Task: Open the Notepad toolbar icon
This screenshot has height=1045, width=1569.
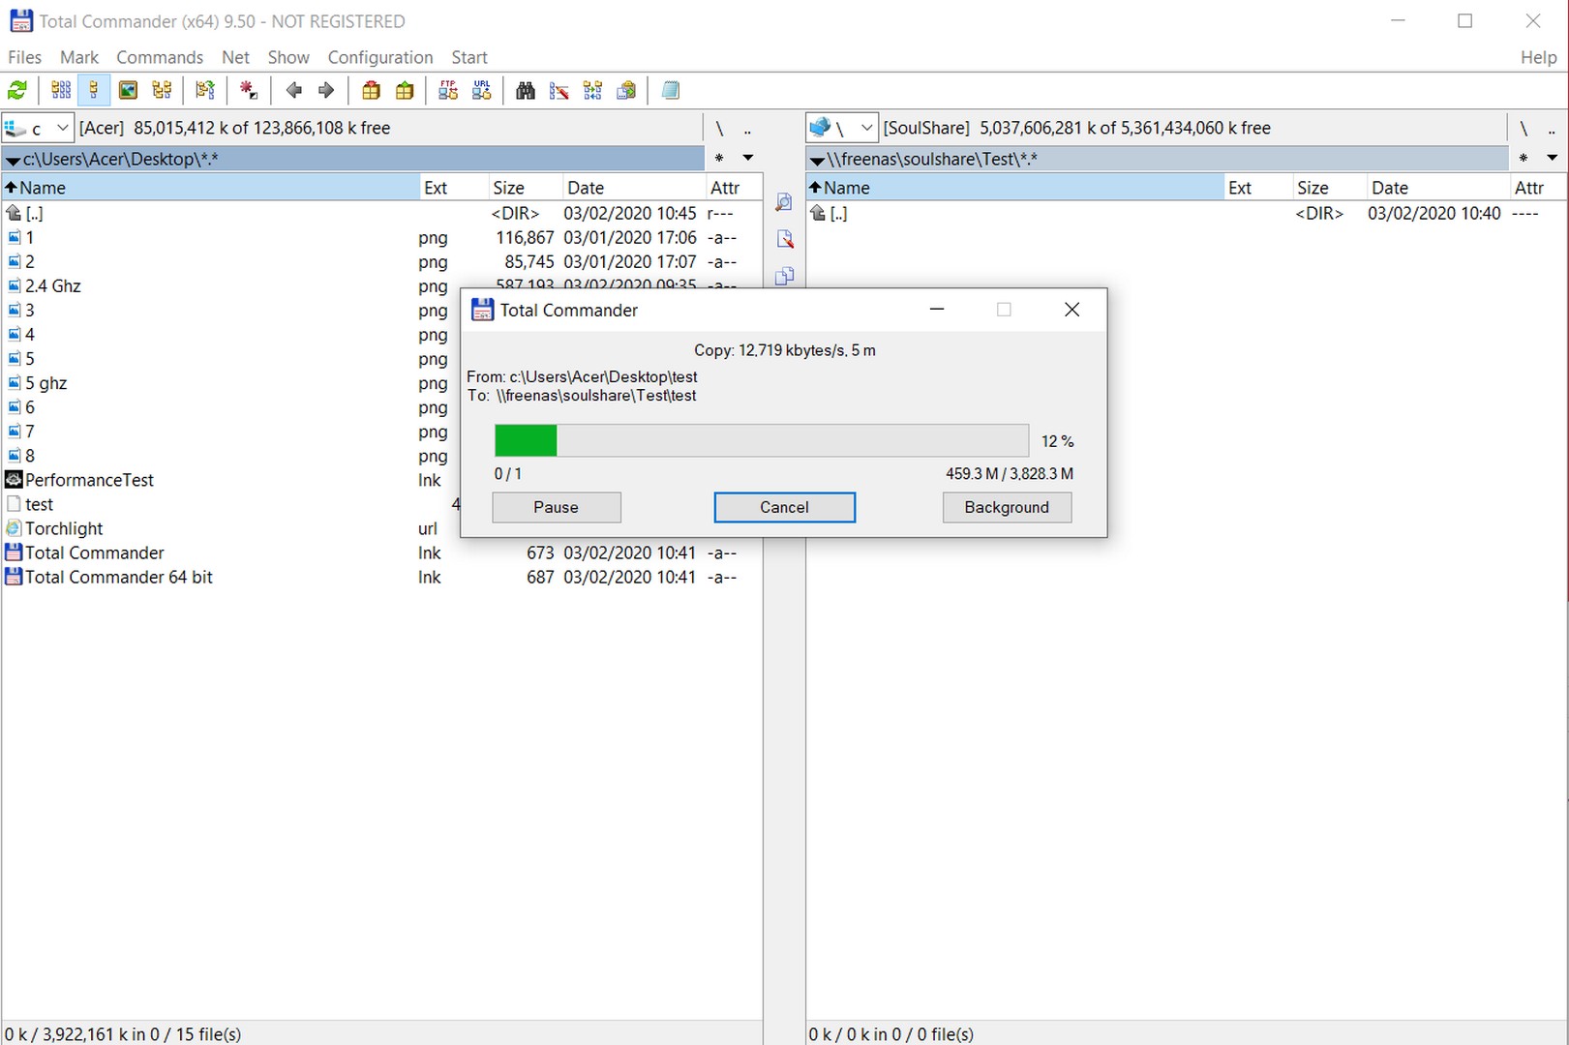Action: pos(670,90)
